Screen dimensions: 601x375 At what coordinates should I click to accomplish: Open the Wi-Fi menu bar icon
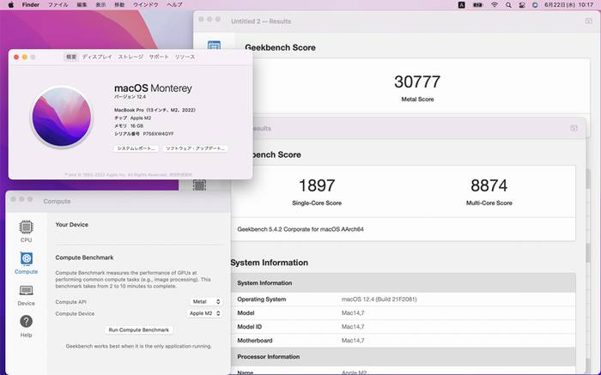click(495, 4)
